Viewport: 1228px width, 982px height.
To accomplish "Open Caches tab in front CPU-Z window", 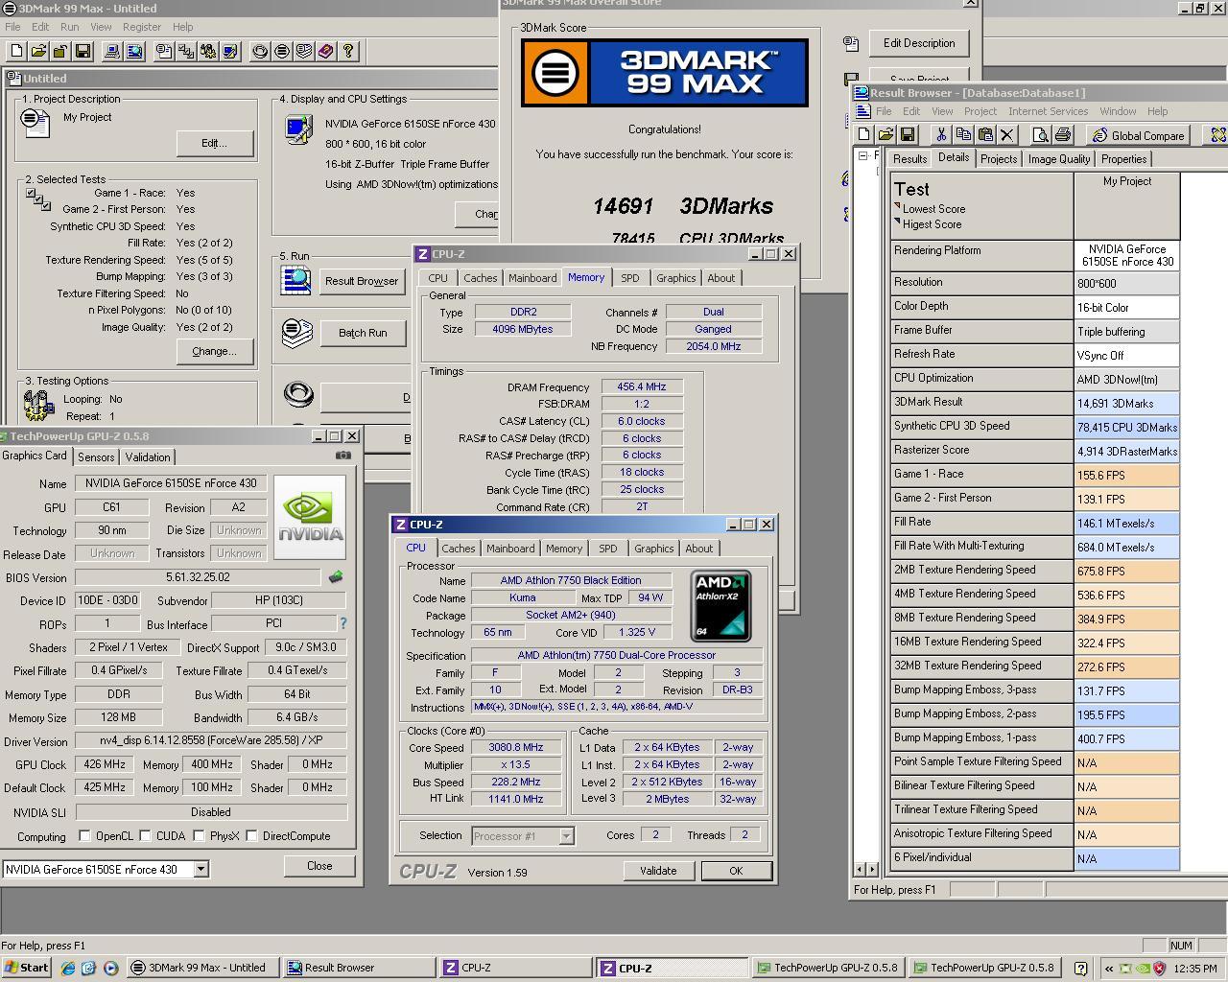I will 458,549.
